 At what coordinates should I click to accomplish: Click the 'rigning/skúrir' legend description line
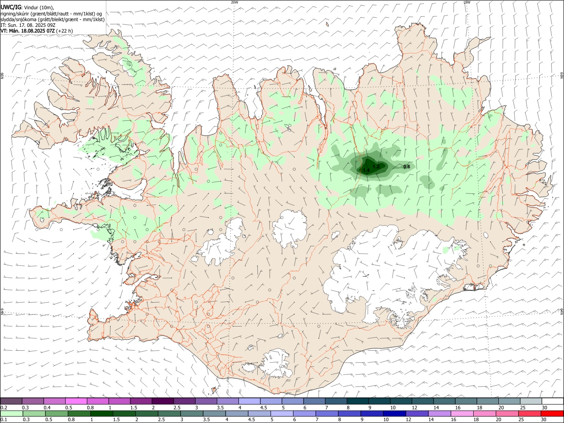tap(51, 13)
